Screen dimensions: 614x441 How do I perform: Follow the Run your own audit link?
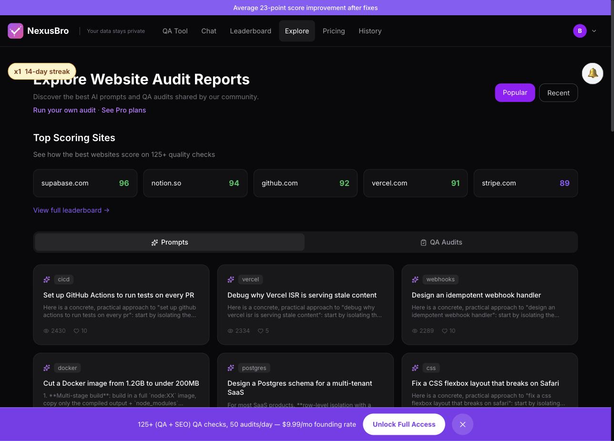pos(64,110)
